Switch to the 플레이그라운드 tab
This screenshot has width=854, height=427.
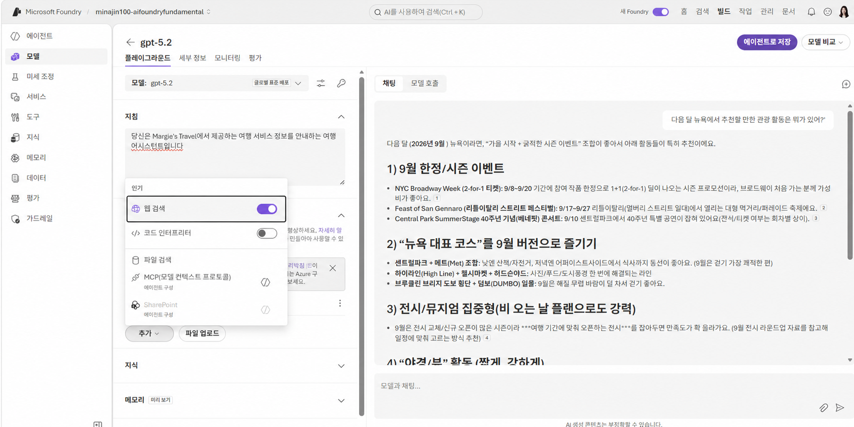pos(147,58)
